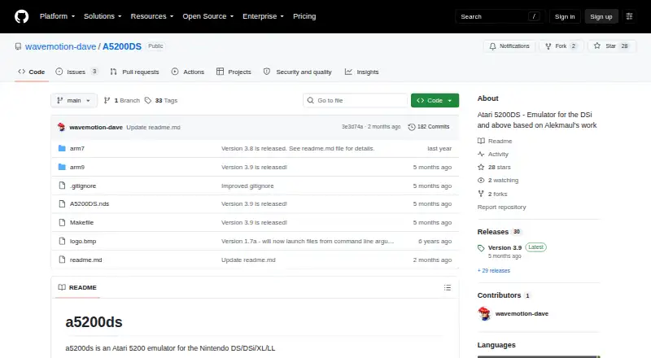This screenshot has height=358, width=651.
Task: Open the Pull requests tab
Action: [134, 72]
